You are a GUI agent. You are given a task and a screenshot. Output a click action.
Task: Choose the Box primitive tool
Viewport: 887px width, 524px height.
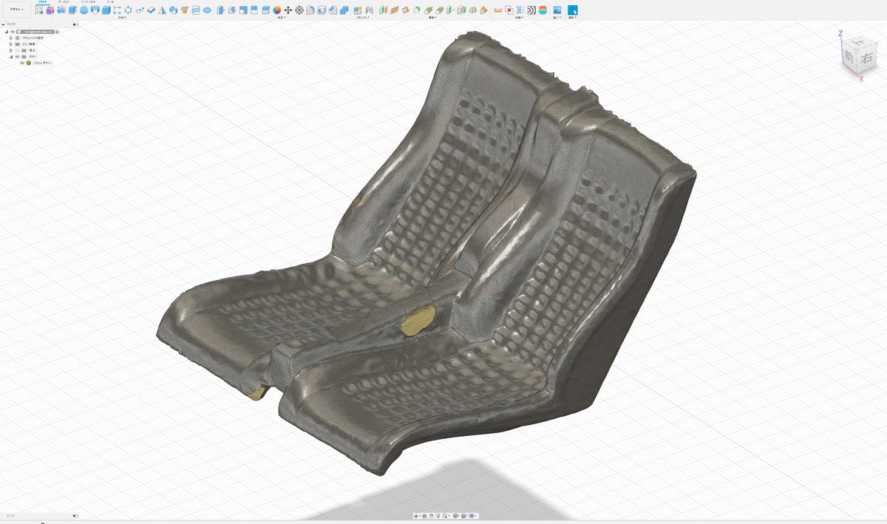106,10
